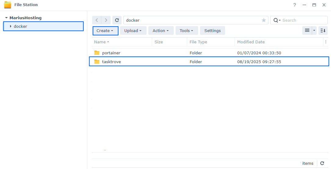This screenshot has height=169, width=331.
Task: Sort files by File Type column
Action: 211,42
